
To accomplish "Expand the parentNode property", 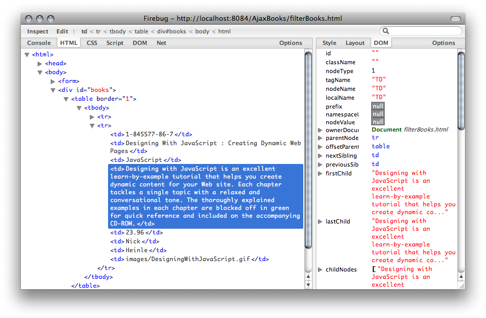I will [320, 138].
